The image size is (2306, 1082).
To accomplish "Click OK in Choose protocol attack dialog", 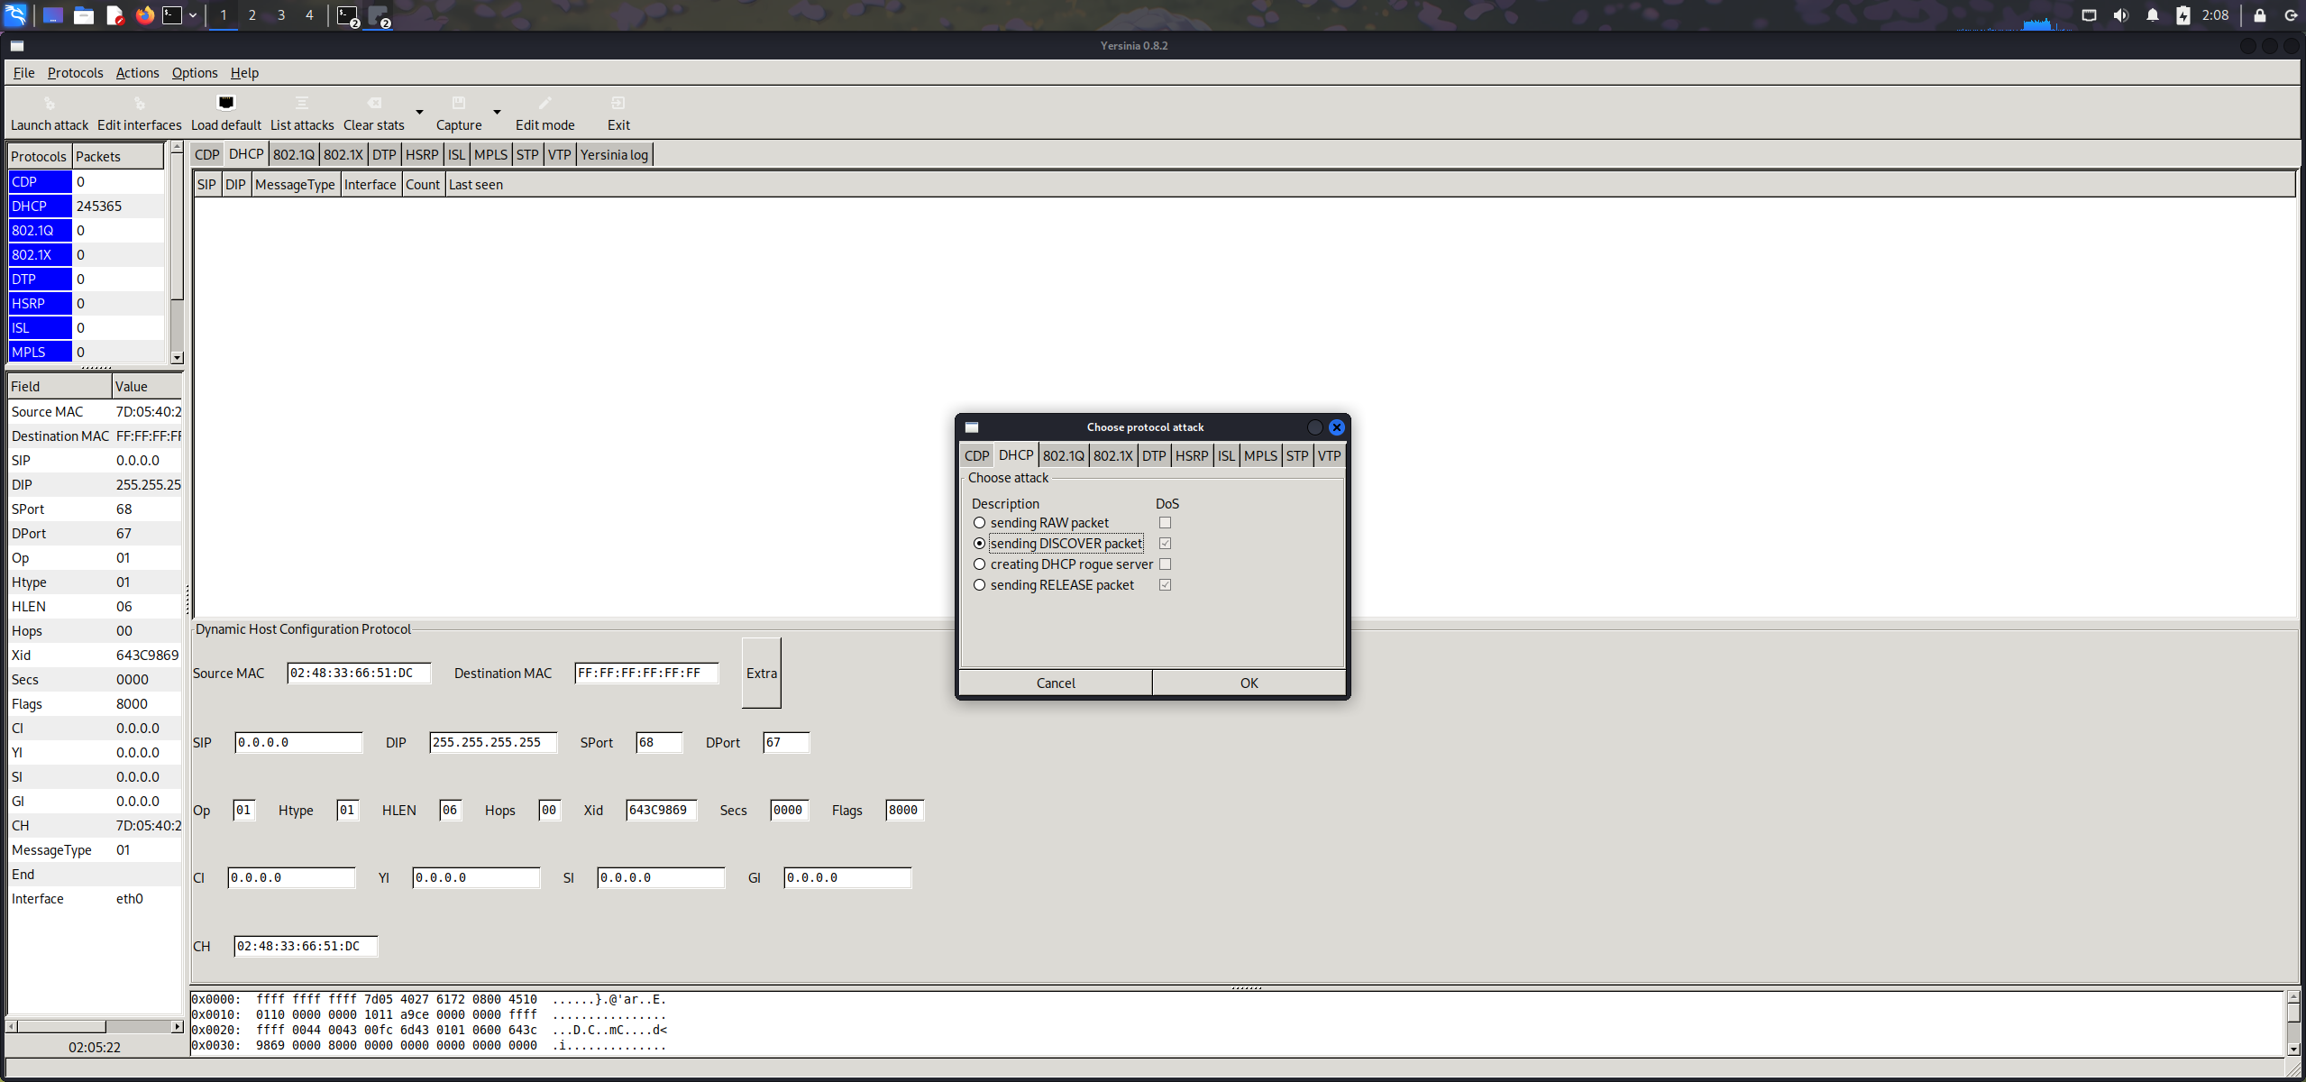I will pyautogui.click(x=1249, y=683).
